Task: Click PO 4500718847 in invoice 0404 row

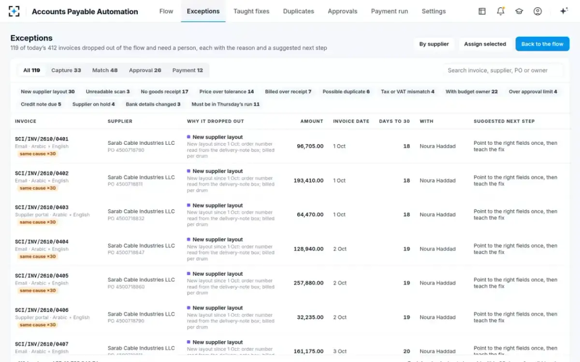Action: 126,253
